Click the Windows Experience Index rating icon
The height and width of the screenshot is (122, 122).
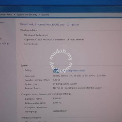pos(56,71)
